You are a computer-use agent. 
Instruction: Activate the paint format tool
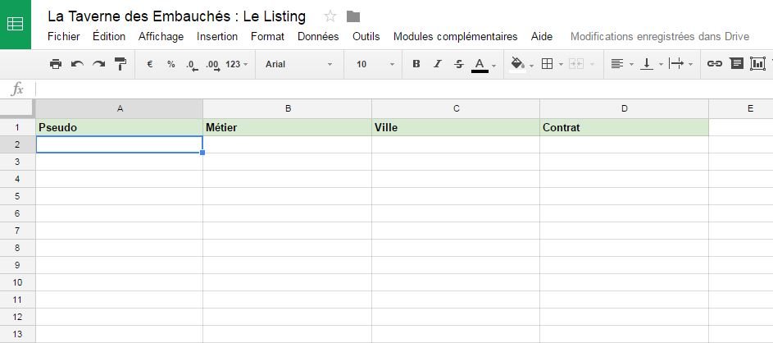coord(120,64)
